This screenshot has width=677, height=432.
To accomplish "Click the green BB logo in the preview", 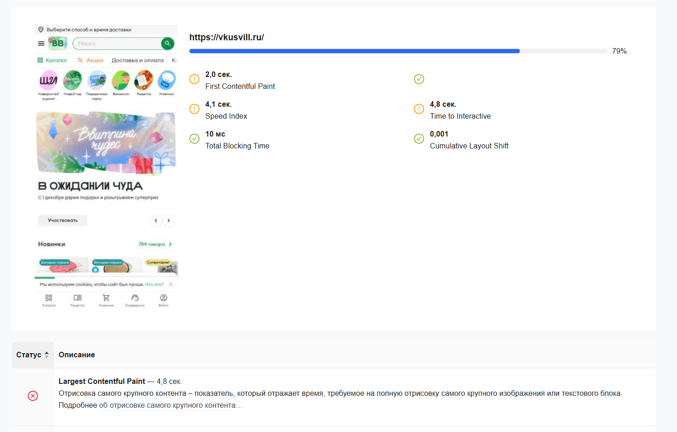I will 58,44.
